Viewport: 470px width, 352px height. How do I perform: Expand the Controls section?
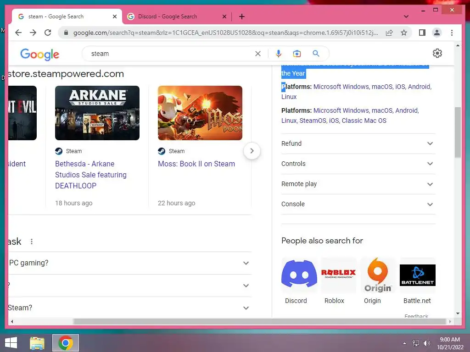click(x=358, y=164)
